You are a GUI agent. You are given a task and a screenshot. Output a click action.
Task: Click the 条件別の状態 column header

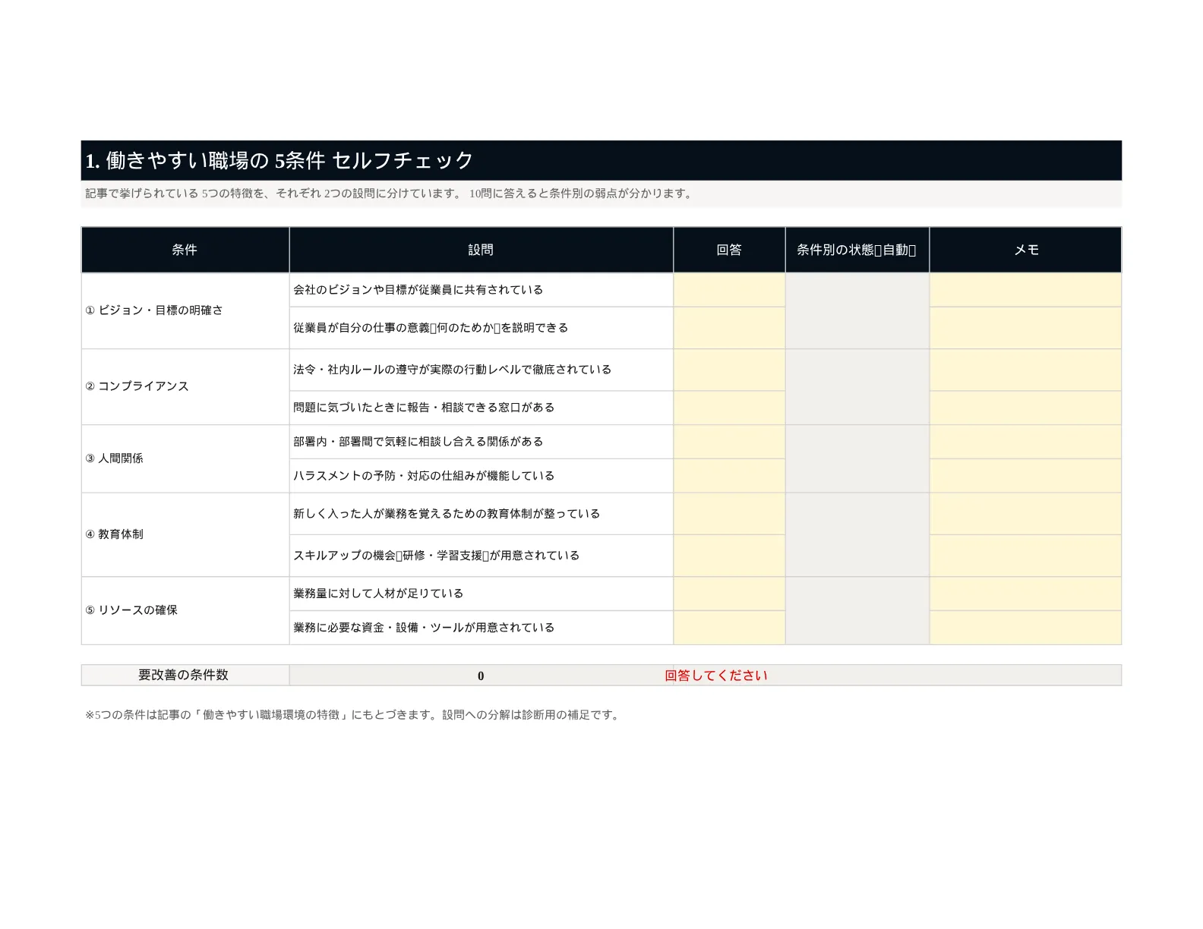point(857,250)
